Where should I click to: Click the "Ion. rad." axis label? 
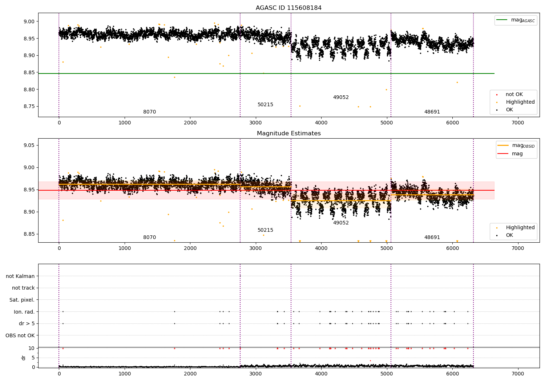coord(24,312)
